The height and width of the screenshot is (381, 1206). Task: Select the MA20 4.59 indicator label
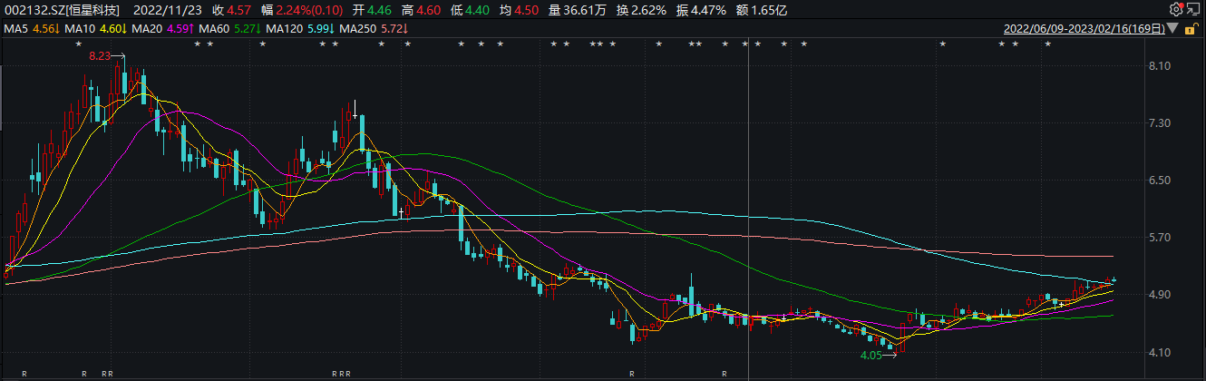click(163, 29)
